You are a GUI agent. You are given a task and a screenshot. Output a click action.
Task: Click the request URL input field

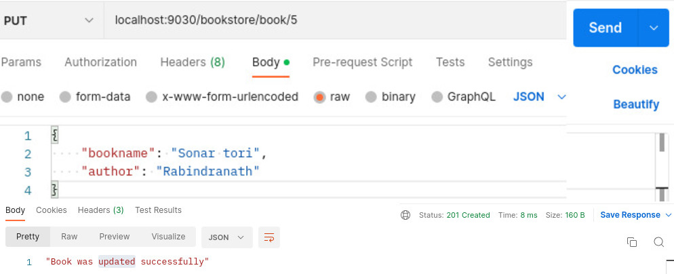click(332, 20)
